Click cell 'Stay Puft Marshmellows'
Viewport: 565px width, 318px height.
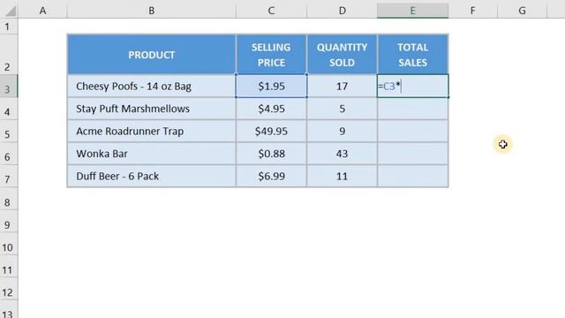point(151,109)
